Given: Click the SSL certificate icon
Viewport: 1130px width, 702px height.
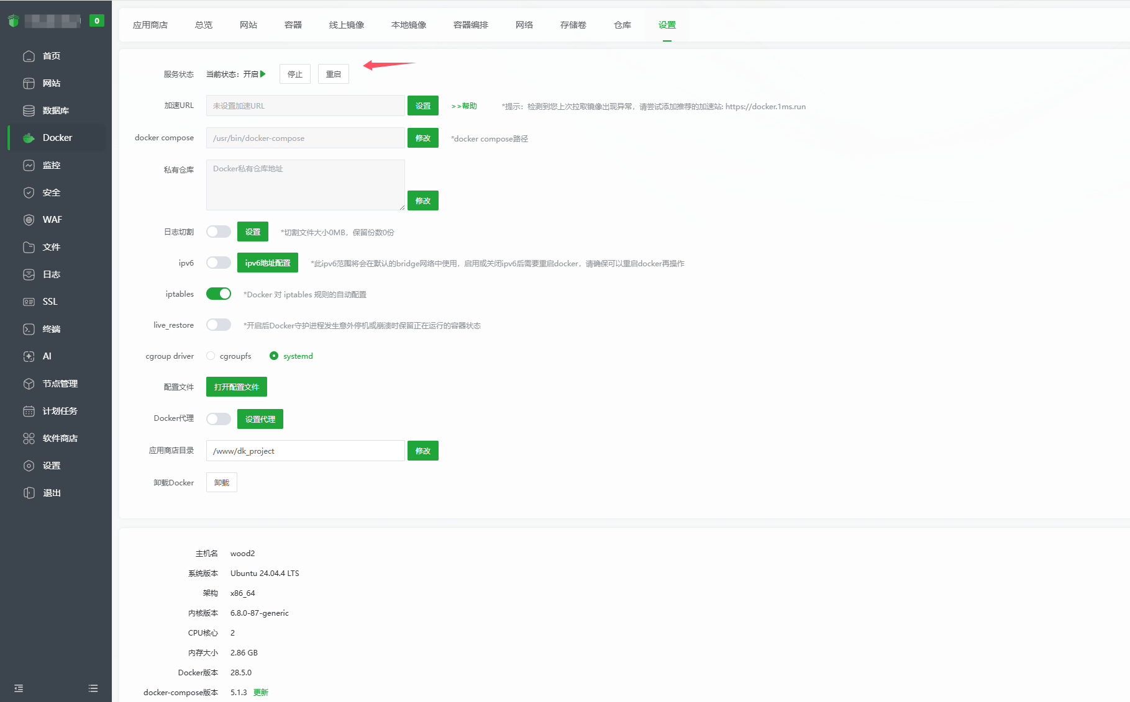Looking at the screenshot, I should 29,302.
